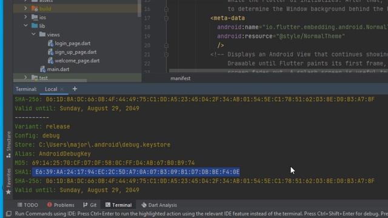Click the Git branch icon
Viewport: 388px width, 218px height.
click(85, 205)
